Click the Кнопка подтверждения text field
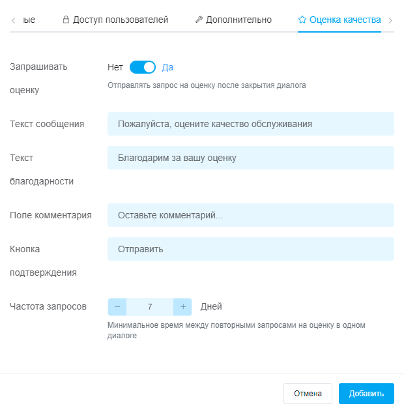The width and height of the screenshot is (404, 408). 250,249
